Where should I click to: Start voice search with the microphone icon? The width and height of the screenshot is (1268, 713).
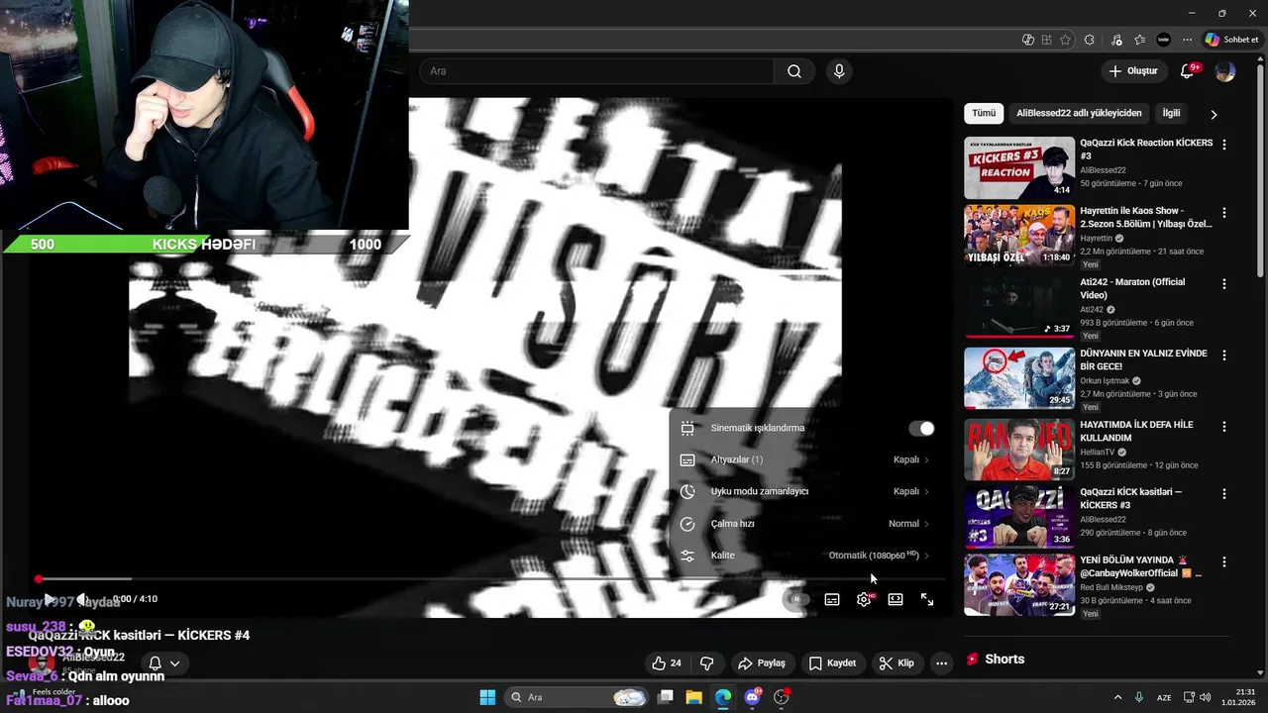839,71
